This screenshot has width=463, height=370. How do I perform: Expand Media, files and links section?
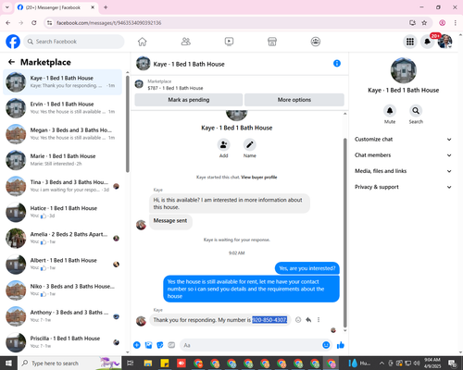pyautogui.click(x=403, y=171)
